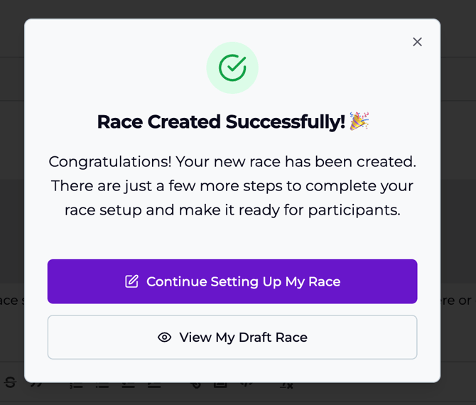Click the insert link toolbar icon
This screenshot has width=476, height=405.
point(195,384)
